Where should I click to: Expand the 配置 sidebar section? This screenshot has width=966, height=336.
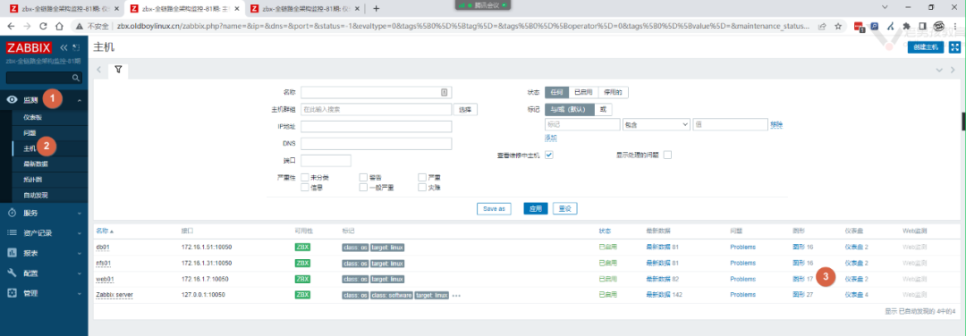click(x=44, y=273)
